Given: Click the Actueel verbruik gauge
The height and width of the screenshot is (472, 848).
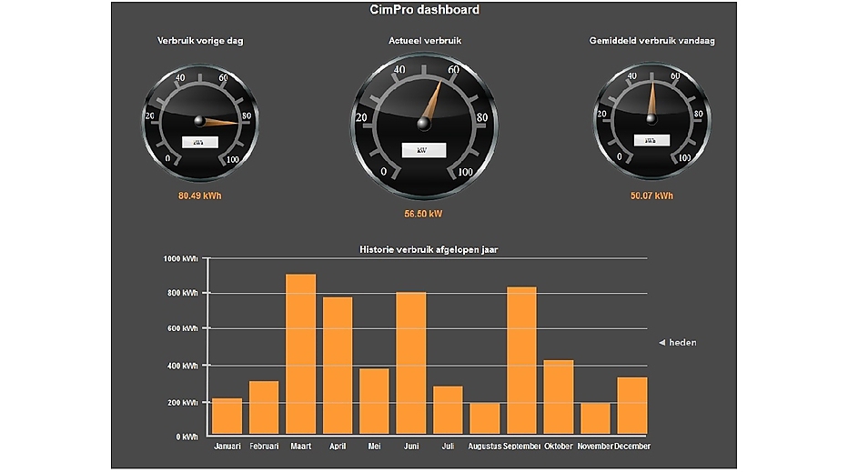Looking at the screenshot, I should 424,126.
